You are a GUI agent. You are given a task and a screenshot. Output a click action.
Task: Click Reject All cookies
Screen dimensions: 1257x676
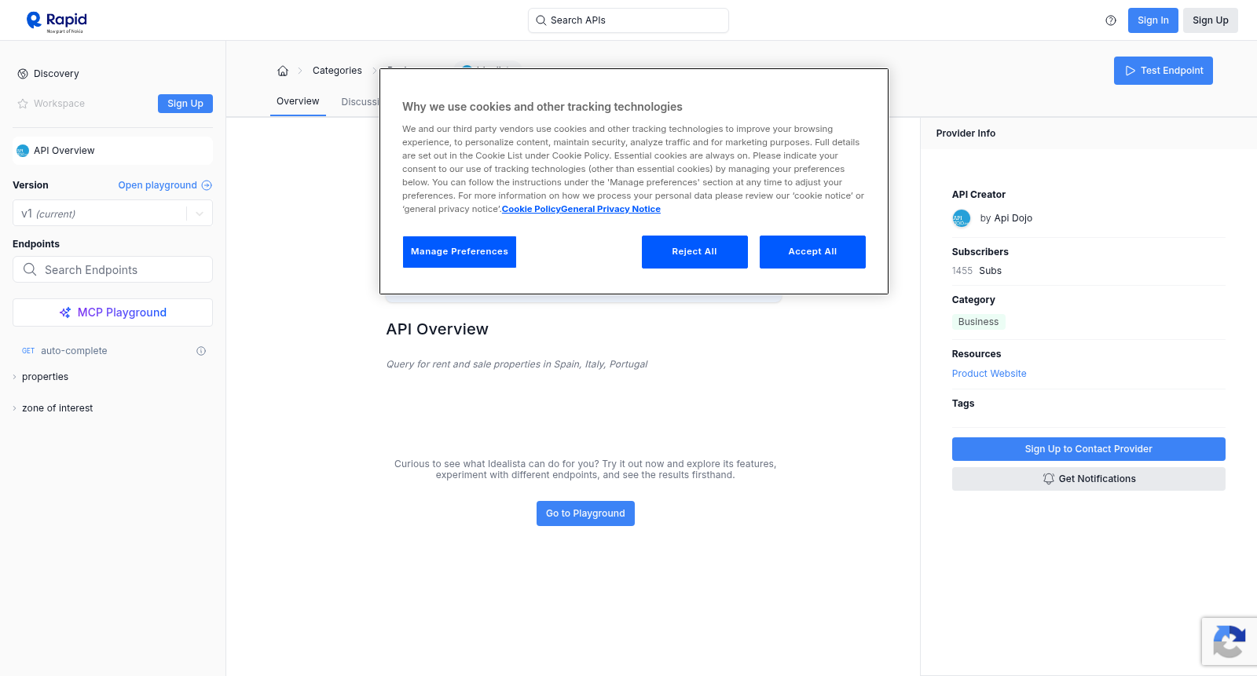click(694, 252)
